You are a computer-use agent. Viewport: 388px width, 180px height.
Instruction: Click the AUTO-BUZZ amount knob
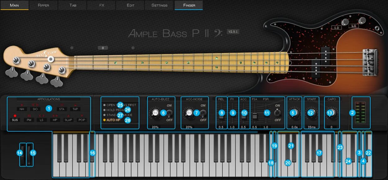click(x=155, y=114)
